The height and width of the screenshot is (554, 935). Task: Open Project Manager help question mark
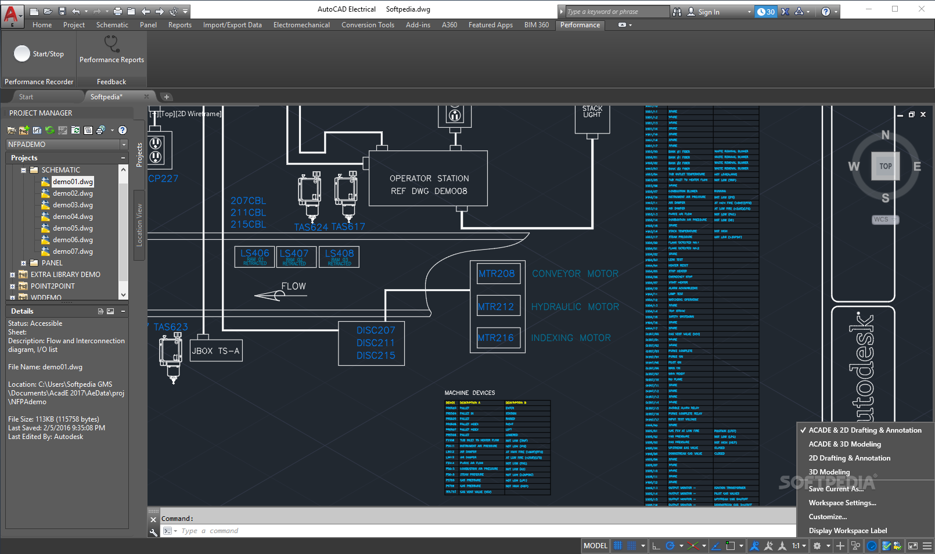tap(123, 130)
